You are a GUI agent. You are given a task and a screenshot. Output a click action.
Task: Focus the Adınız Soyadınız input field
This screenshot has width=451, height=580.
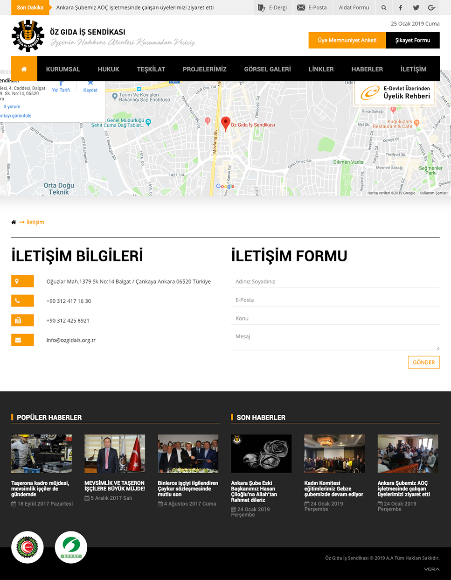335,281
